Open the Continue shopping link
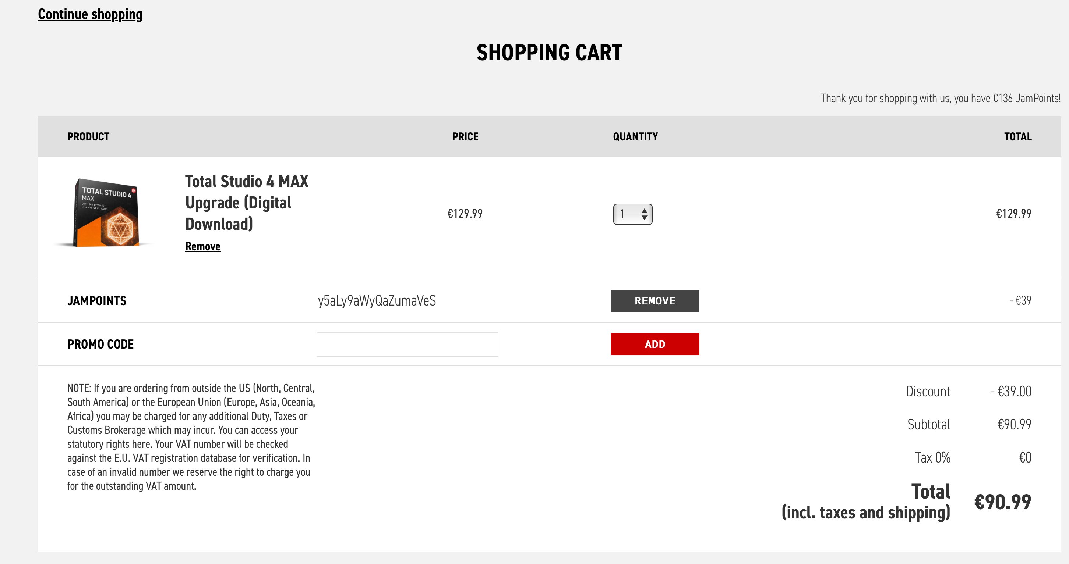 pyautogui.click(x=90, y=14)
